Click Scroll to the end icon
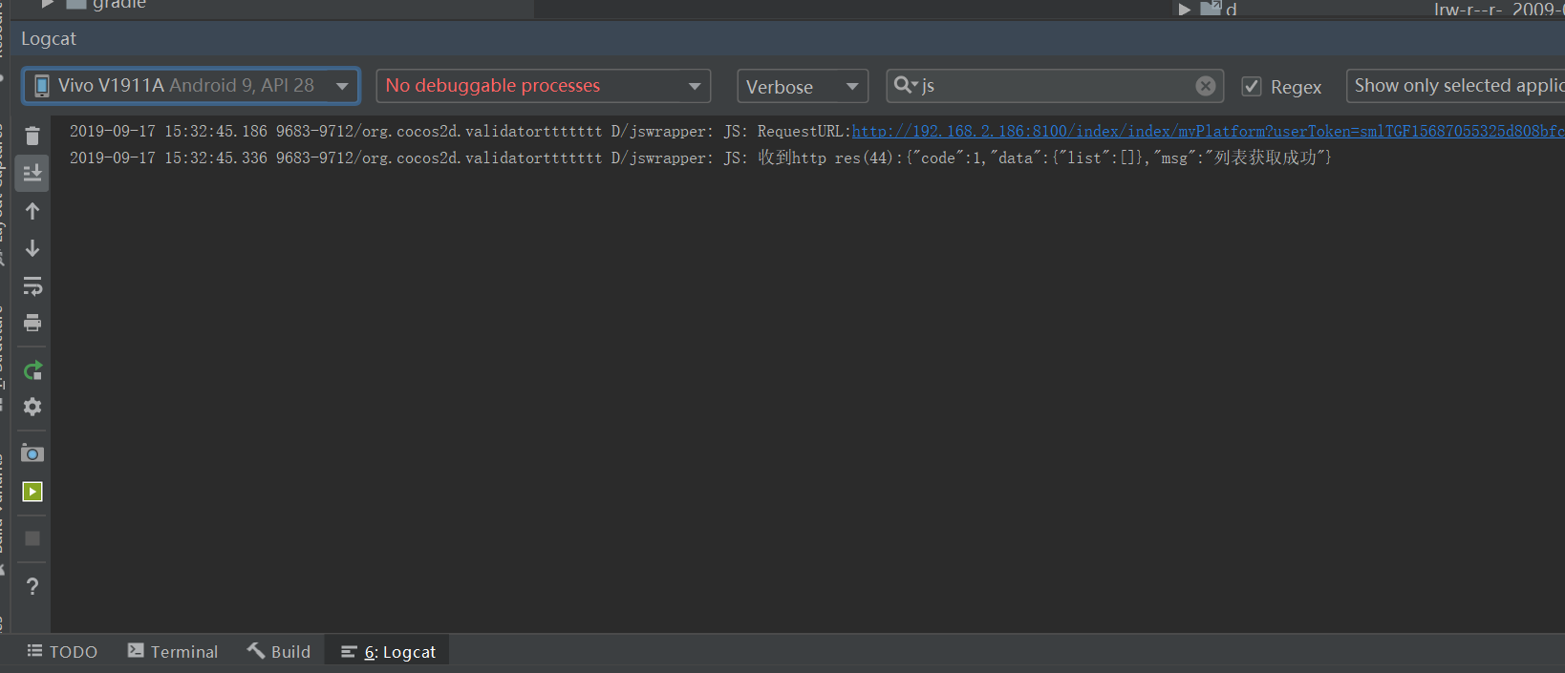 click(x=32, y=173)
